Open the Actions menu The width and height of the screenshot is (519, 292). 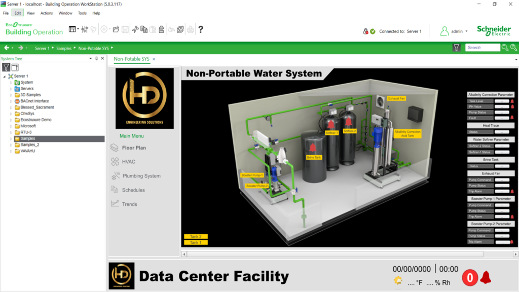point(46,13)
